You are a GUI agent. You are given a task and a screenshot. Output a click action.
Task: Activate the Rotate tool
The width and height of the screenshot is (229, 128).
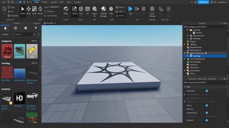click(40, 10)
